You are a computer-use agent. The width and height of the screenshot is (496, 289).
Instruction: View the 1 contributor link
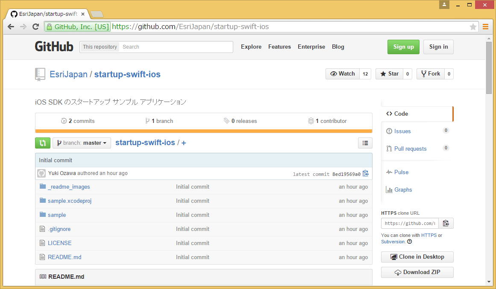click(x=327, y=121)
